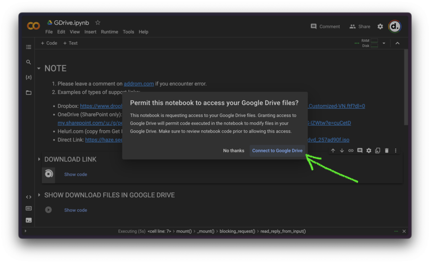
Task: Click the dvd_257ad90f.iso link ending
Action: pyautogui.click(x=328, y=140)
